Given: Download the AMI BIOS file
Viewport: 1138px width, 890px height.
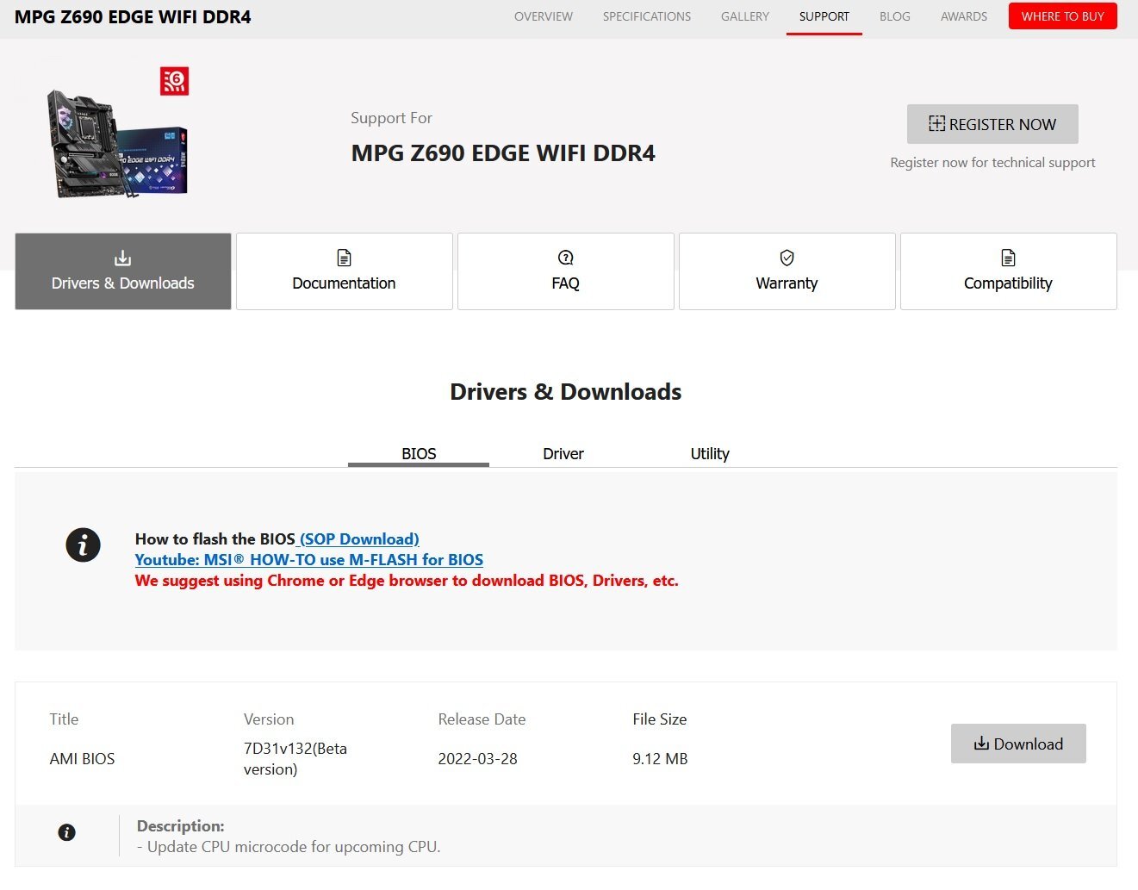Looking at the screenshot, I should [1018, 744].
